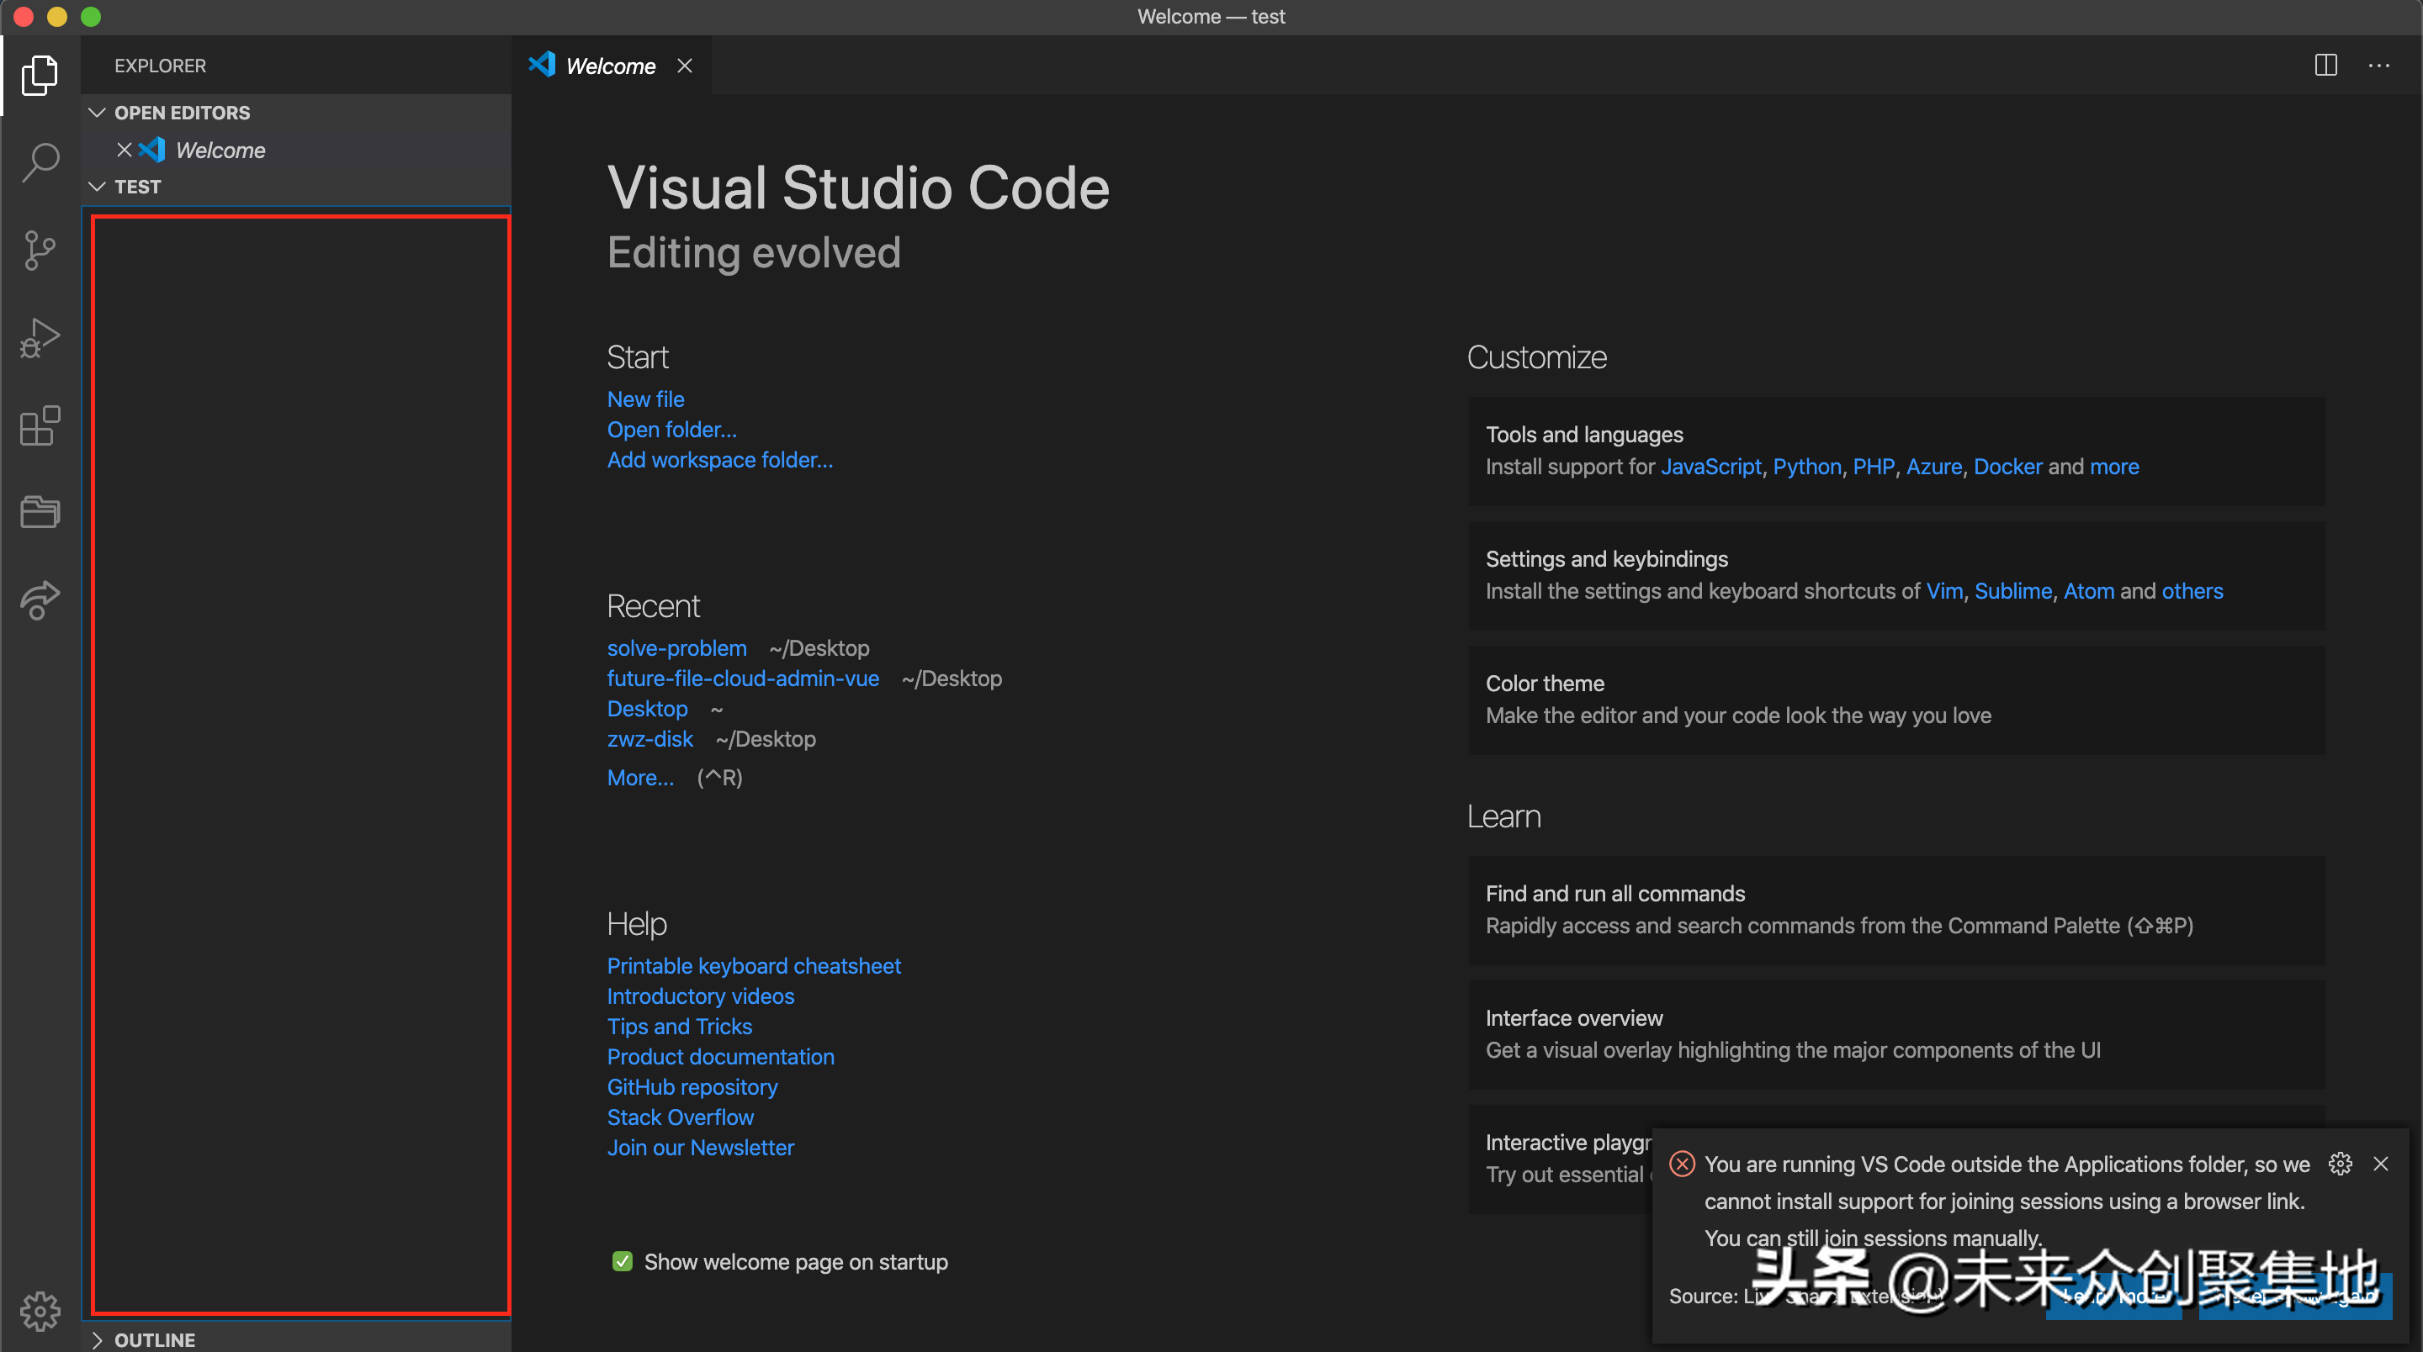Open Introductory videos link
The width and height of the screenshot is (2423, 1352).
(701, 996)
